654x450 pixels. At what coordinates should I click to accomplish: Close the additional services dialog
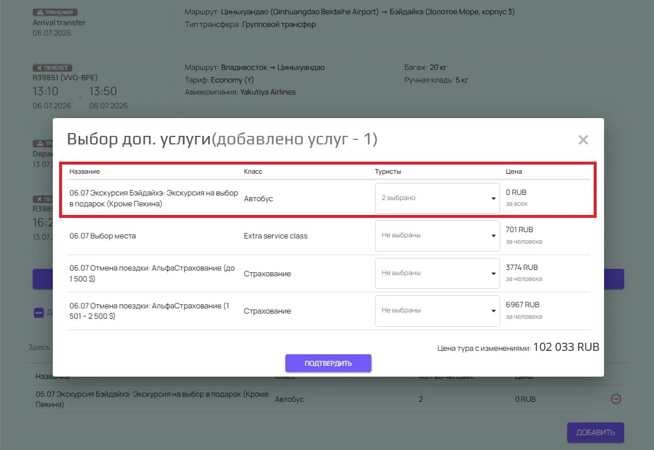[x=583, y=140]
